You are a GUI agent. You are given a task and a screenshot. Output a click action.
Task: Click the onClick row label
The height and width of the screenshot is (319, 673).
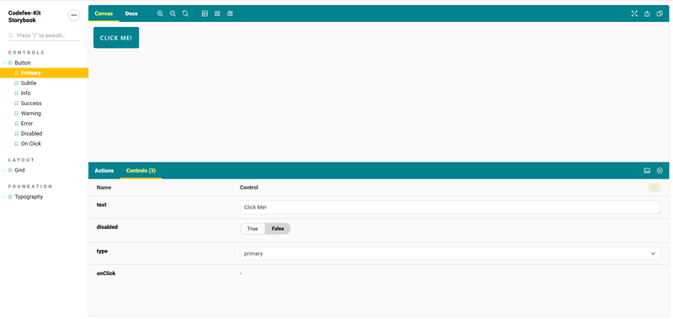click(x=106, y=273)
